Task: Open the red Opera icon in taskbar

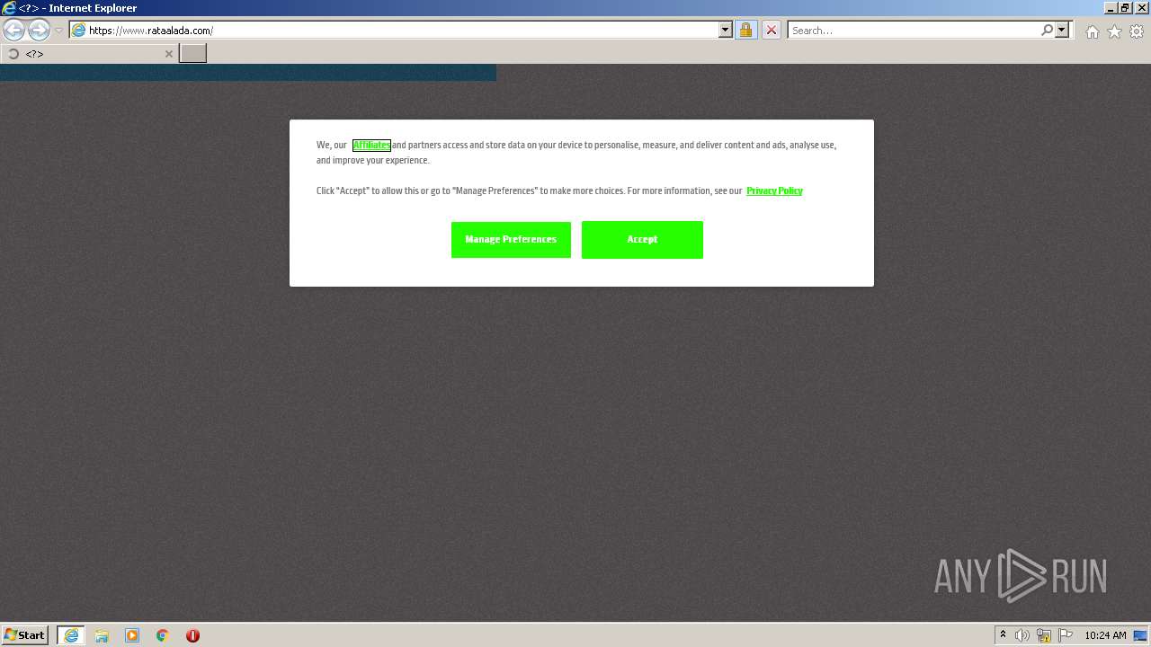Action: [x=192, y=635]
